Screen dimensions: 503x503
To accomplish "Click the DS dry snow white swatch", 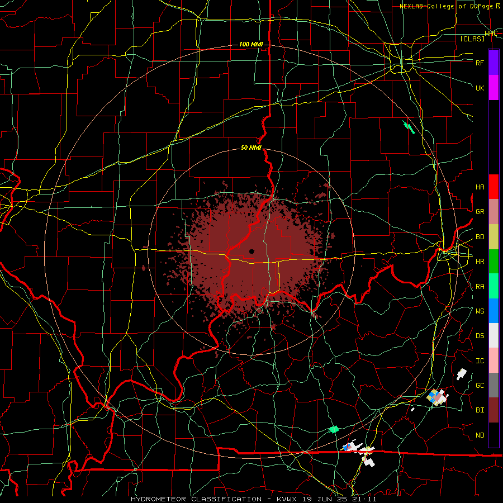I will click(493, 335).
